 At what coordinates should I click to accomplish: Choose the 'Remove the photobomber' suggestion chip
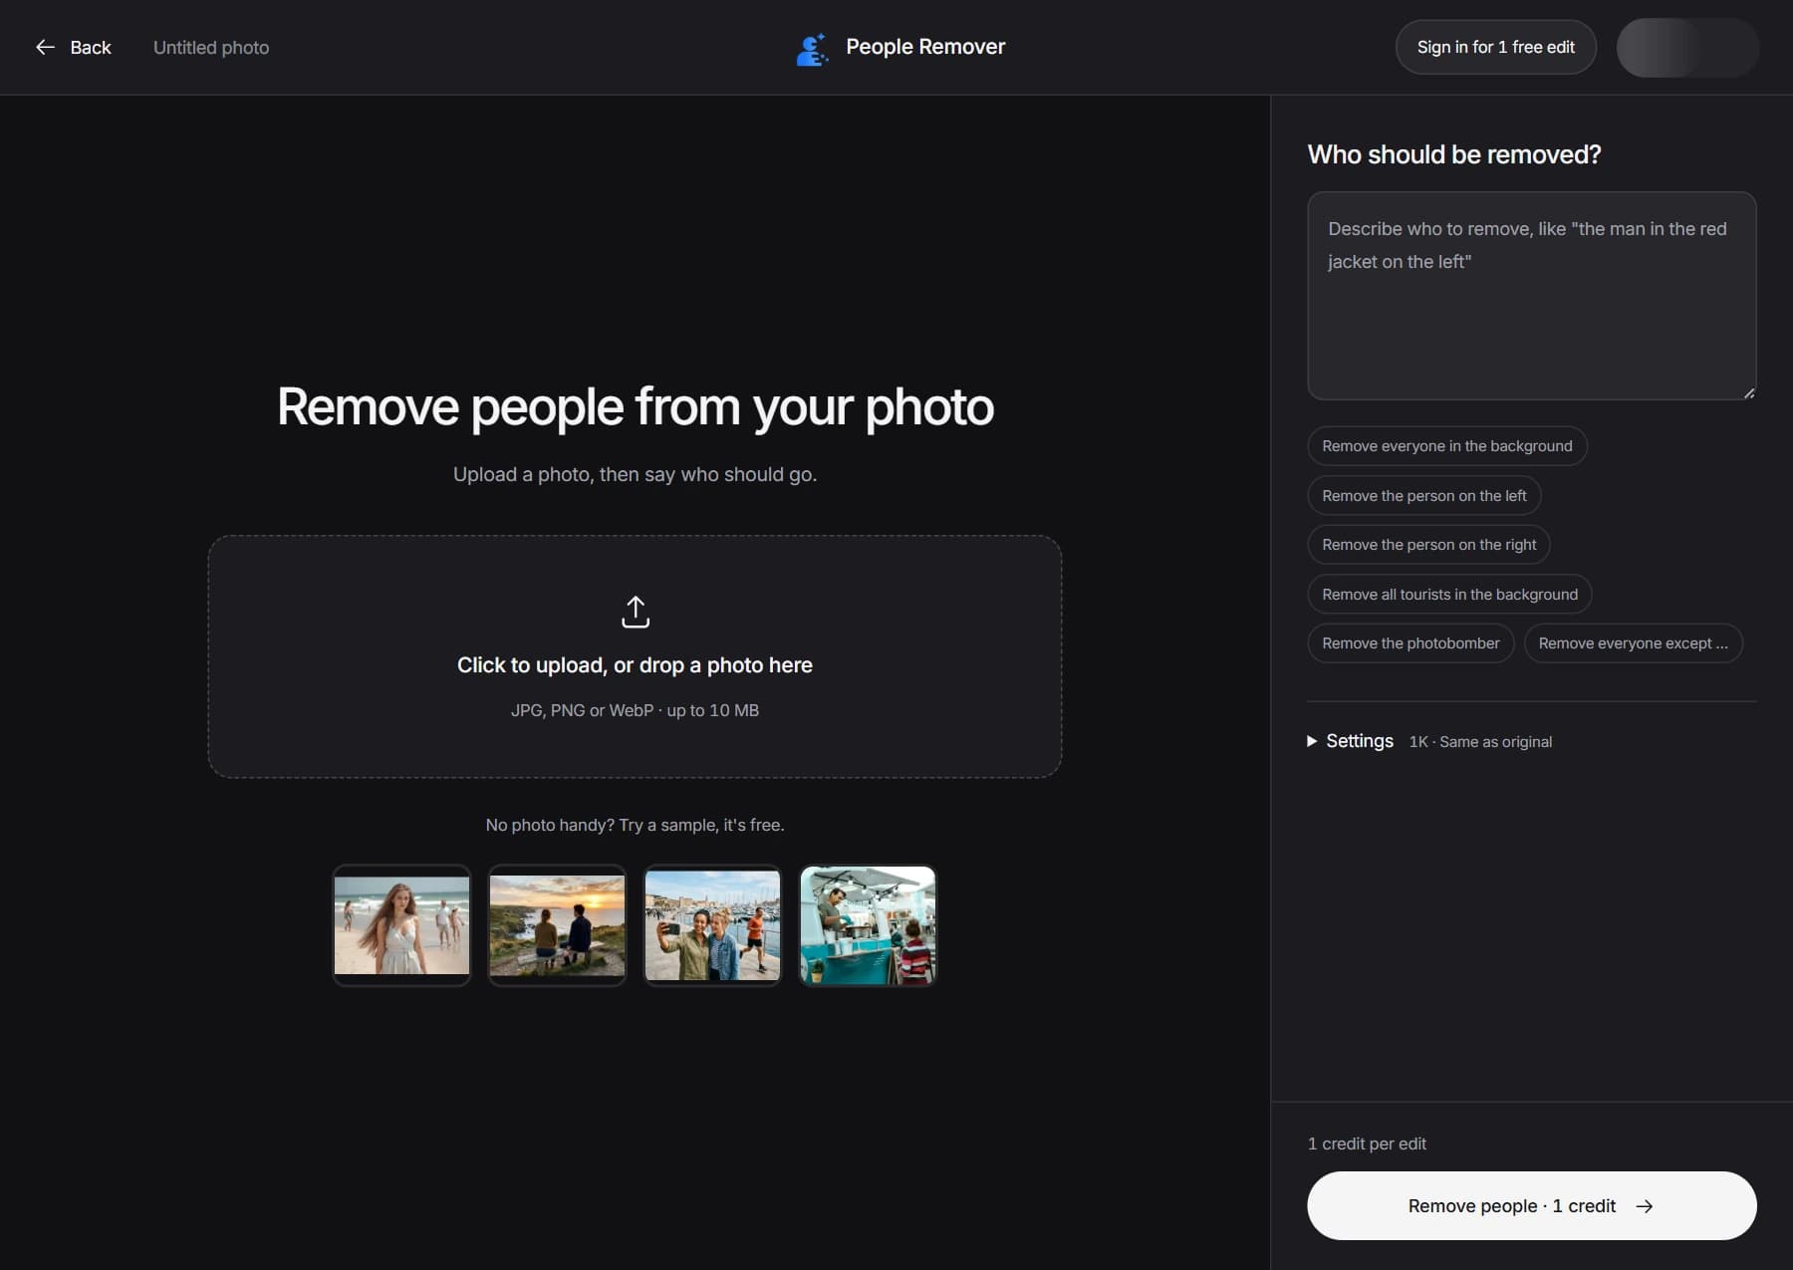pyautogui.click(x=1410, y=643)
